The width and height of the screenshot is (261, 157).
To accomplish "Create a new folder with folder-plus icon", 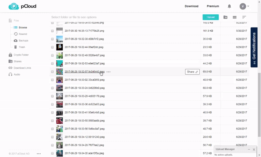I will (x=225, y=17).
